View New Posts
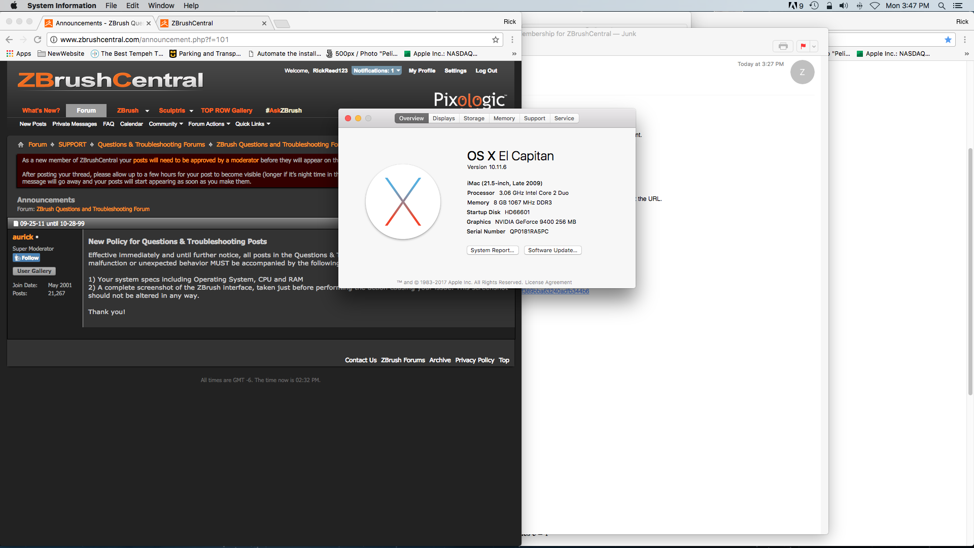Image resolution: width=974 pixels, height=548 pixels. (x=33, y=124)
